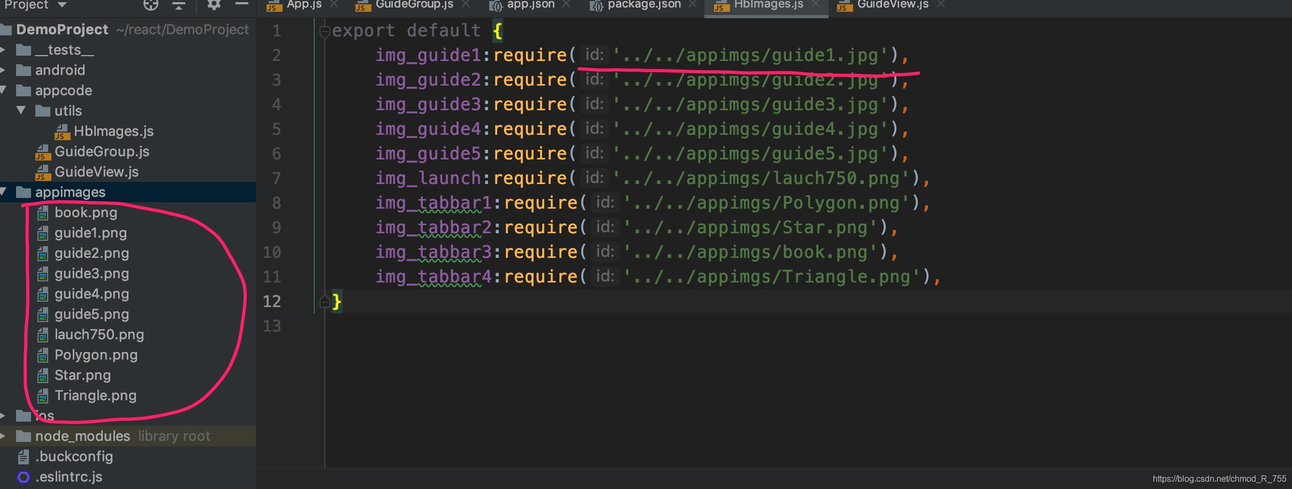The image size is (1292, 489).
Task: Click the id: hint on line 5
Action: pos(594,128)
